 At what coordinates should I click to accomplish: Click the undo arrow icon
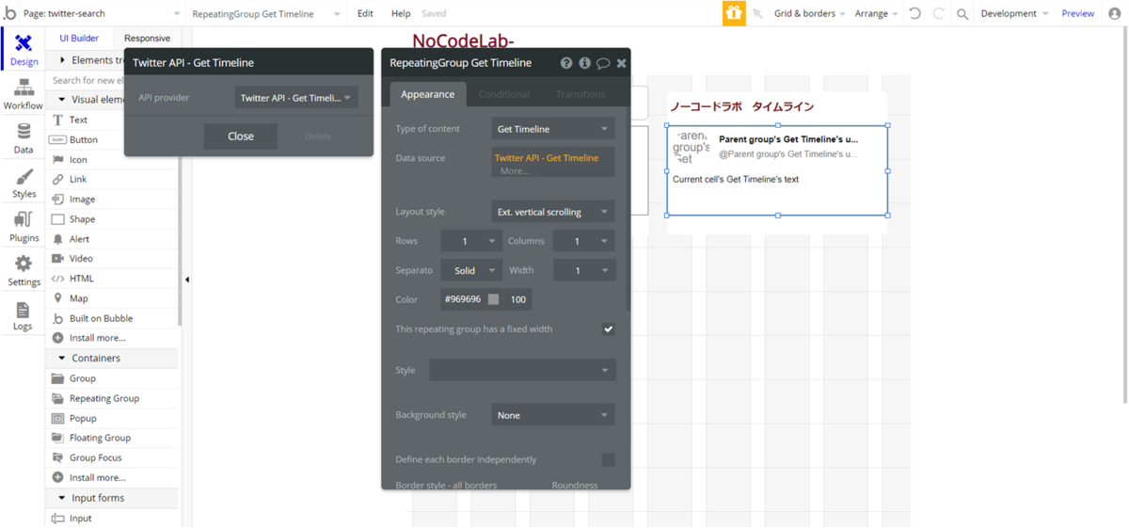[x=915, y=13]
